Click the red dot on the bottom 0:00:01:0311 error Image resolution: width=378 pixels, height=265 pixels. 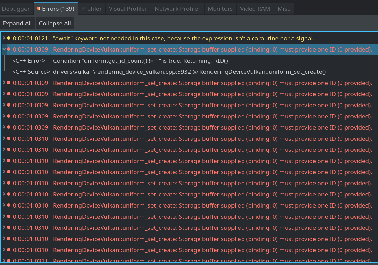[8, 261]
